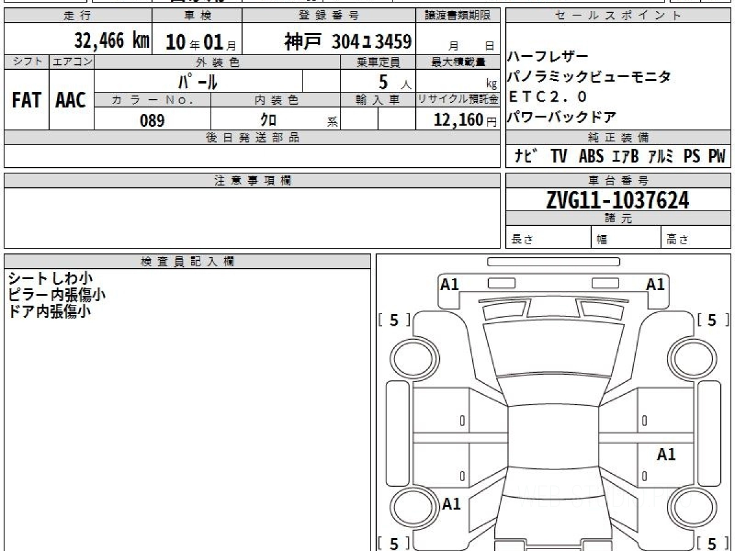735x551 pixels.
Task: Select the FAT shift type cell
Action: (26, 100)
